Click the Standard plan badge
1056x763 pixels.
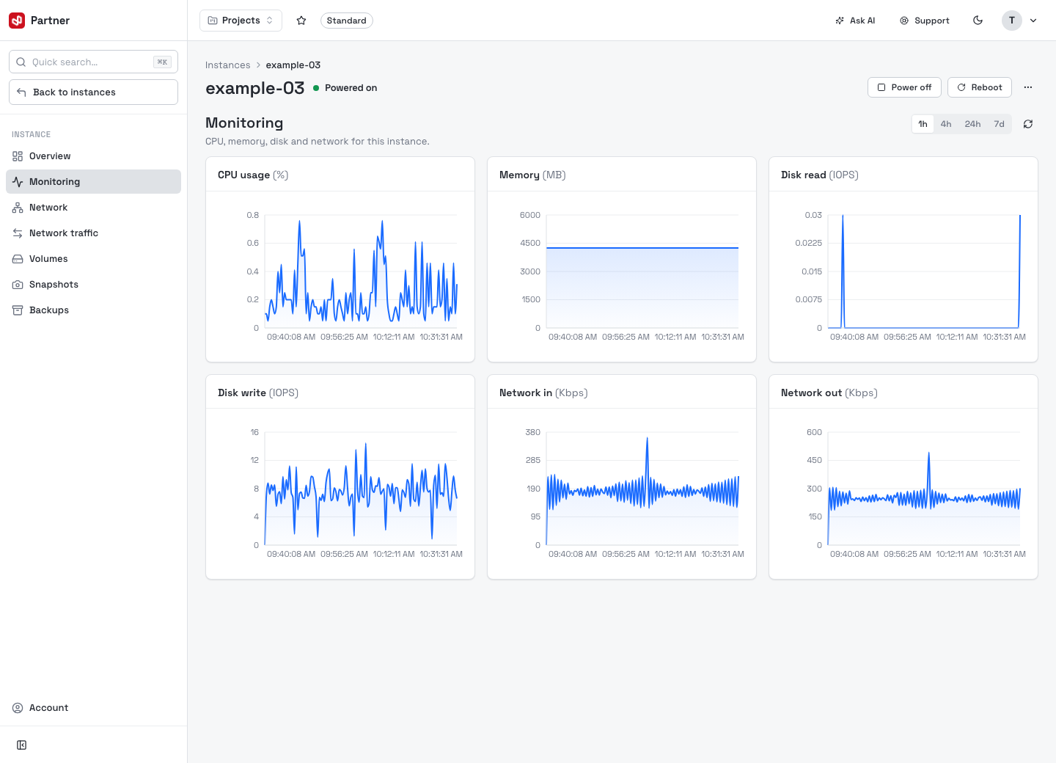coord(346,21)
